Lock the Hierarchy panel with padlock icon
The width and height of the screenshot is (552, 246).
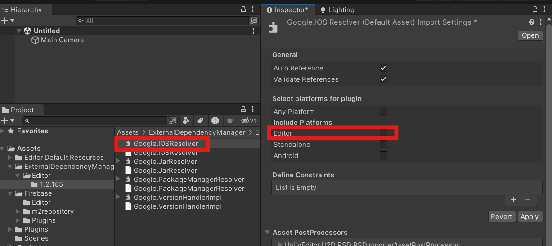(243, 9)
